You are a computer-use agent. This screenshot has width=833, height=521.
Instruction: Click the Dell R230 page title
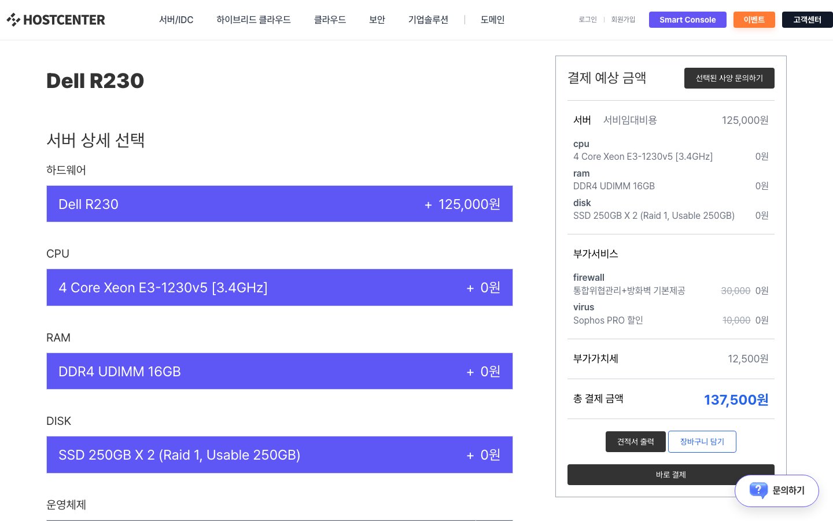(x=95, y=80)
